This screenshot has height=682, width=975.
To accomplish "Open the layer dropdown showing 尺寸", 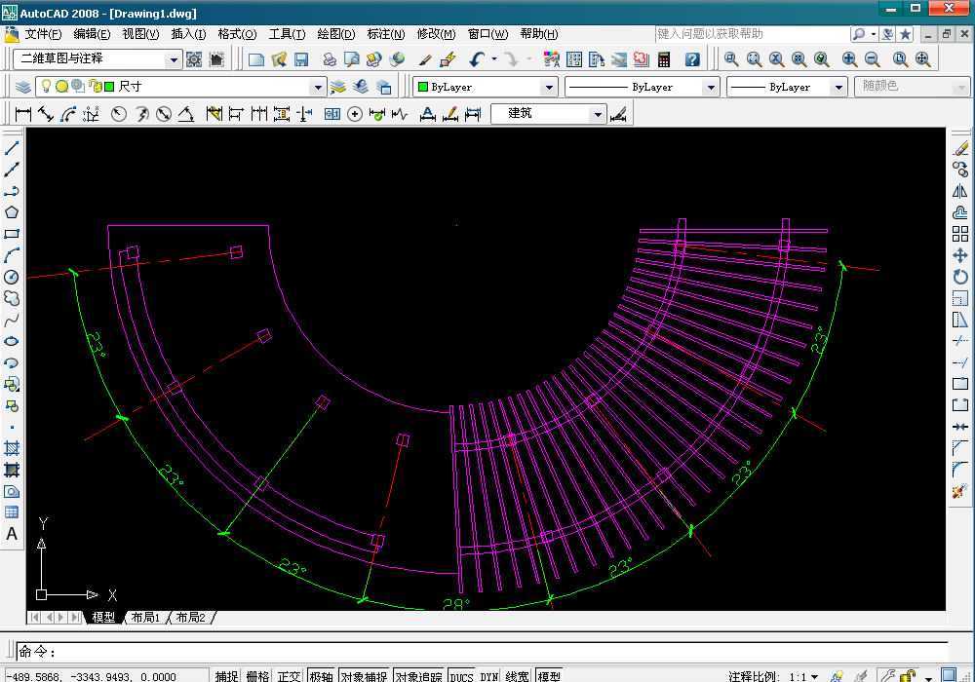I will [x=318, y=87].
